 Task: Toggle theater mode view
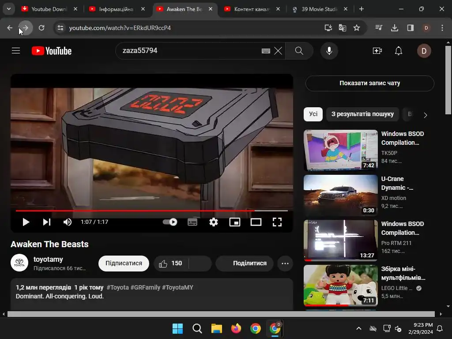(256, 222)
